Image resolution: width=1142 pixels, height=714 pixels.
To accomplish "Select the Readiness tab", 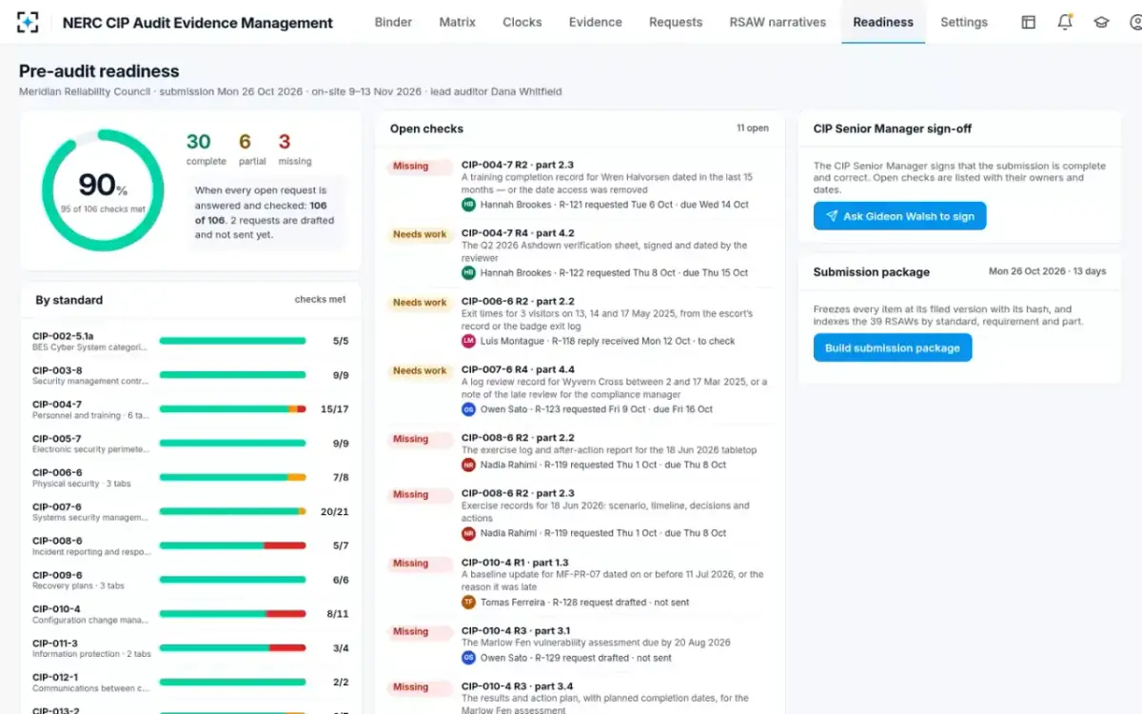I will click(883, 22).
